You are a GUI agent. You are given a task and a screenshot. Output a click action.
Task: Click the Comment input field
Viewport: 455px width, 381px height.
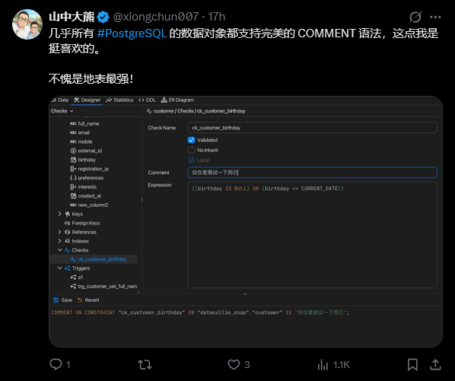point(312,173)
